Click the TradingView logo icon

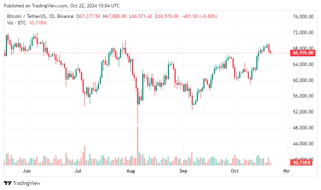click(8, 183)
